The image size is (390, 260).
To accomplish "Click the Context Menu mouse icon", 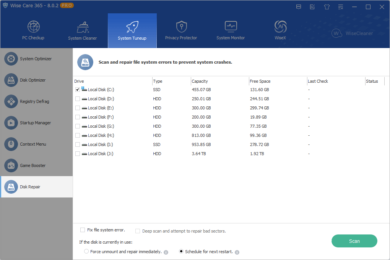I will click(11, 144).
